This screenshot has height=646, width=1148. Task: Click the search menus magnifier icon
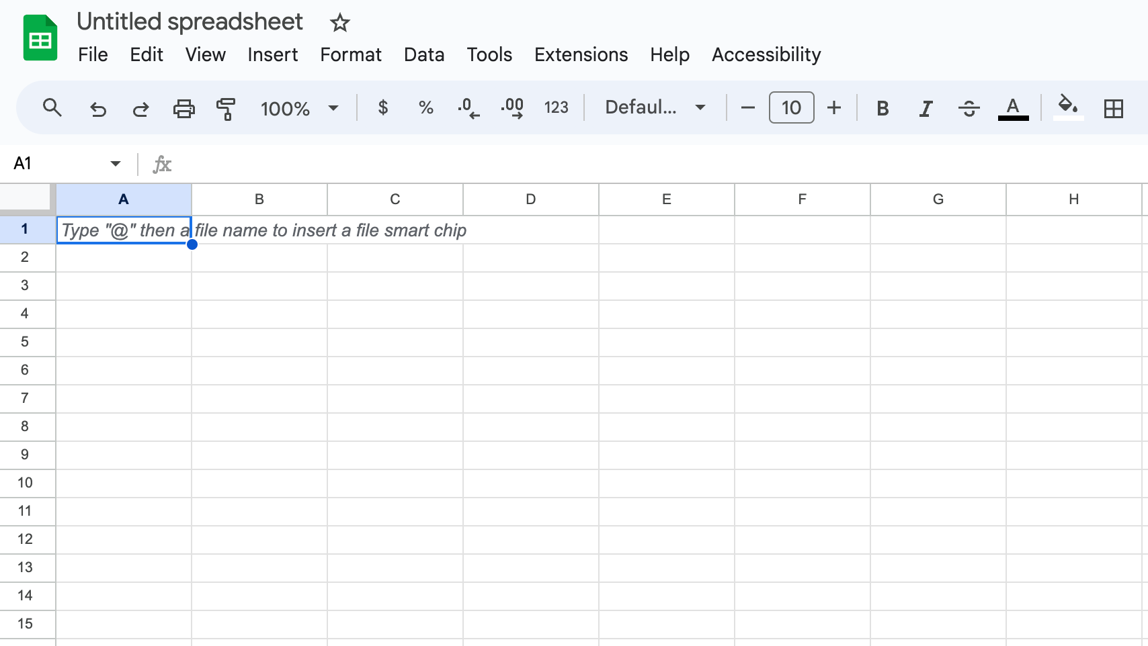point(52,107)
